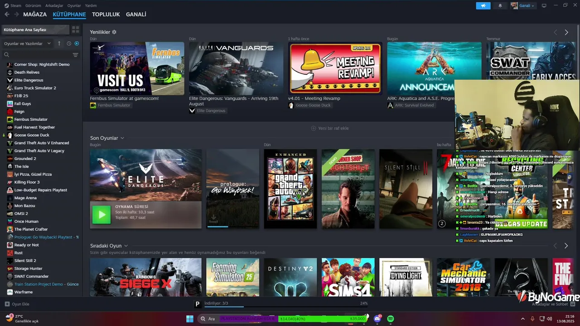This screenshot has height=326, width=580.
Task: Click Yeni bir raf ekle
Action: pos(329,128)
